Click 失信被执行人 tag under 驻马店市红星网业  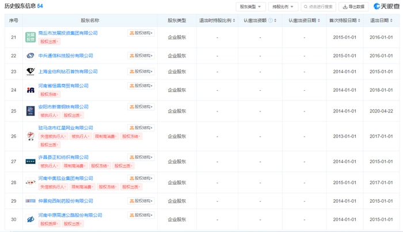[52, 137]
